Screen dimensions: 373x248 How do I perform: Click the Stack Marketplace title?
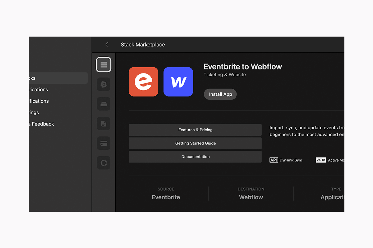click(143, 45)
